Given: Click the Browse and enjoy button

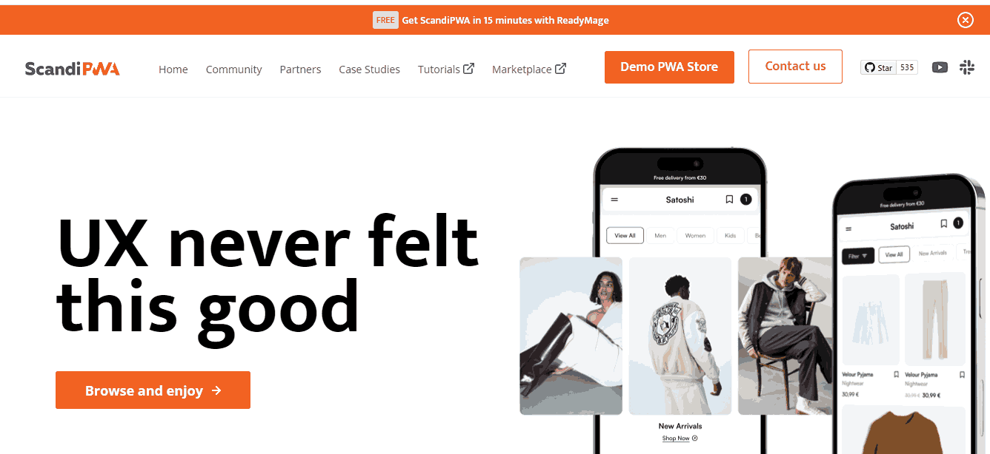Looking at the screenshot, I should coord(153,390).
